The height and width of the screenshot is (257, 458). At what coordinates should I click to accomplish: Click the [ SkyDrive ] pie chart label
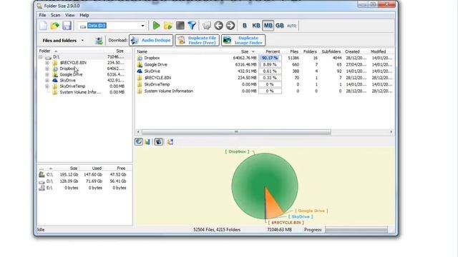pos(301,217)
